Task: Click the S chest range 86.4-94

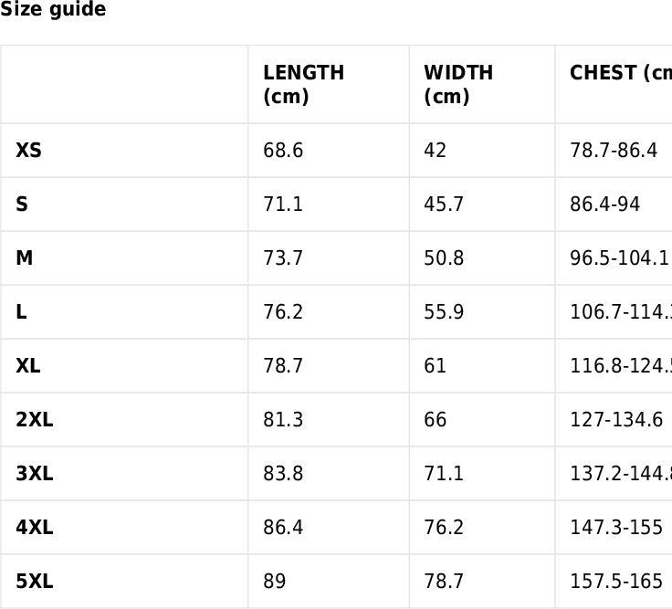Action: click(x=605, y=205)
